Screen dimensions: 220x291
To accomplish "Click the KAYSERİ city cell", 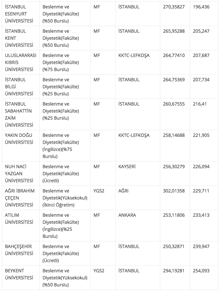I will point(127,167).
